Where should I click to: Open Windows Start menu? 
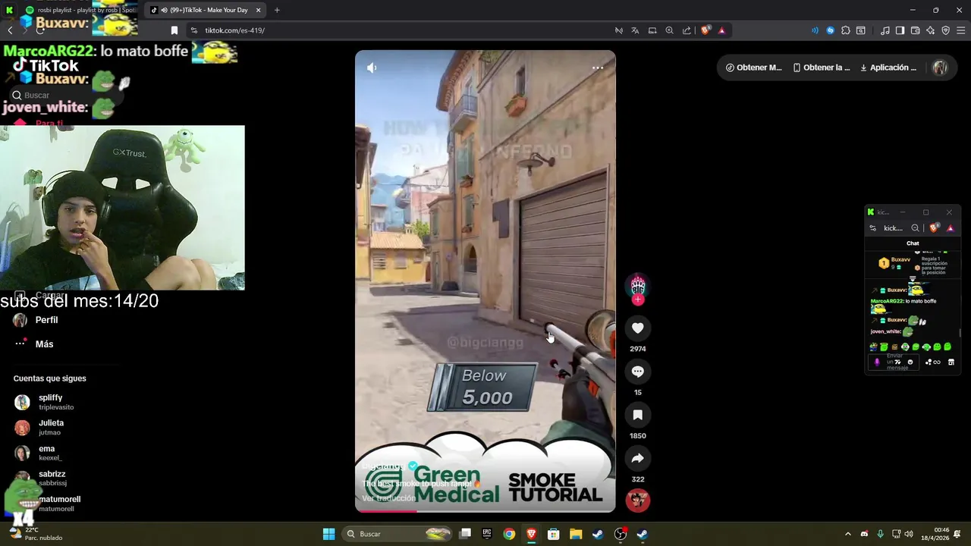(328, 534)
